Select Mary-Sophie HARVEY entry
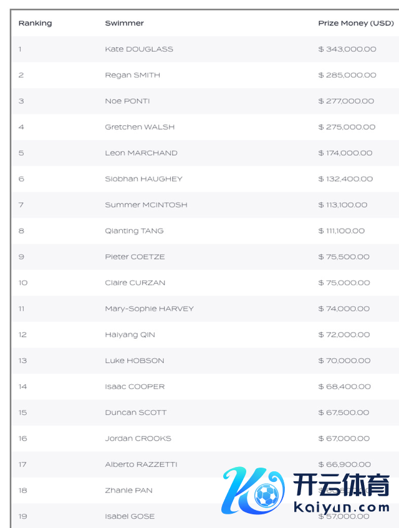 149,309
